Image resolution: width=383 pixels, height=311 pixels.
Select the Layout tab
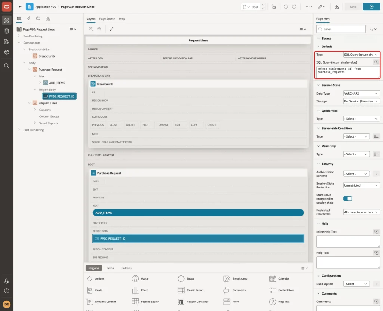91,19
